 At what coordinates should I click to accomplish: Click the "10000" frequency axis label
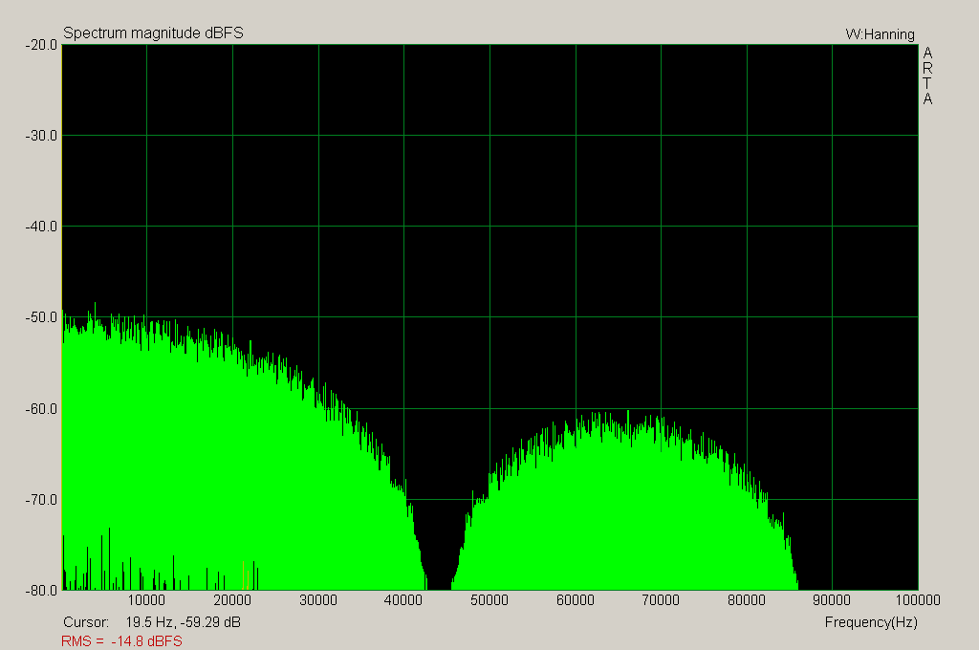146,600
